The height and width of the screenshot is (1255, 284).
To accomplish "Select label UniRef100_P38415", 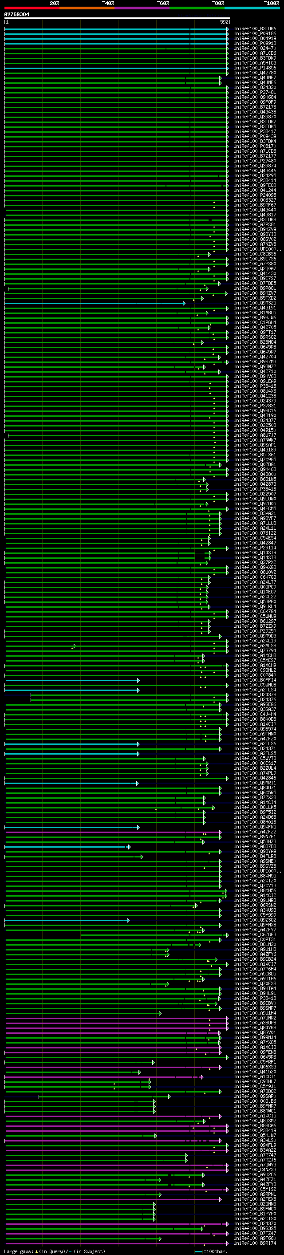I will click(x=255, y=386).
